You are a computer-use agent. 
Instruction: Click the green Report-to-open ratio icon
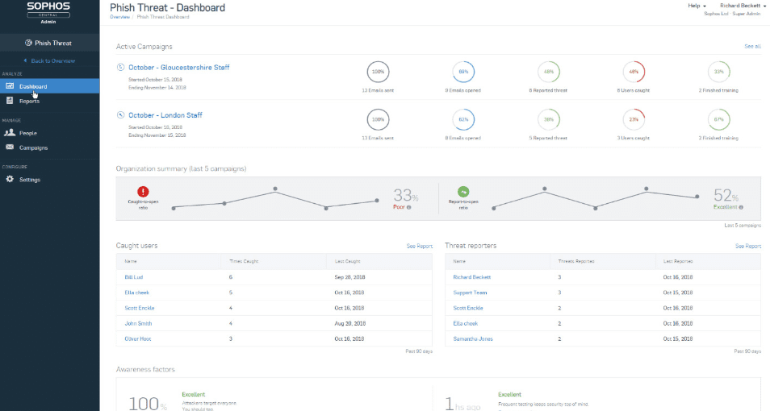point(464,192)
